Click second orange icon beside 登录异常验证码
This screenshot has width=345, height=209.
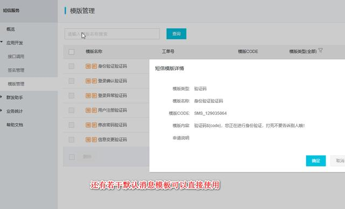point(94,95)
